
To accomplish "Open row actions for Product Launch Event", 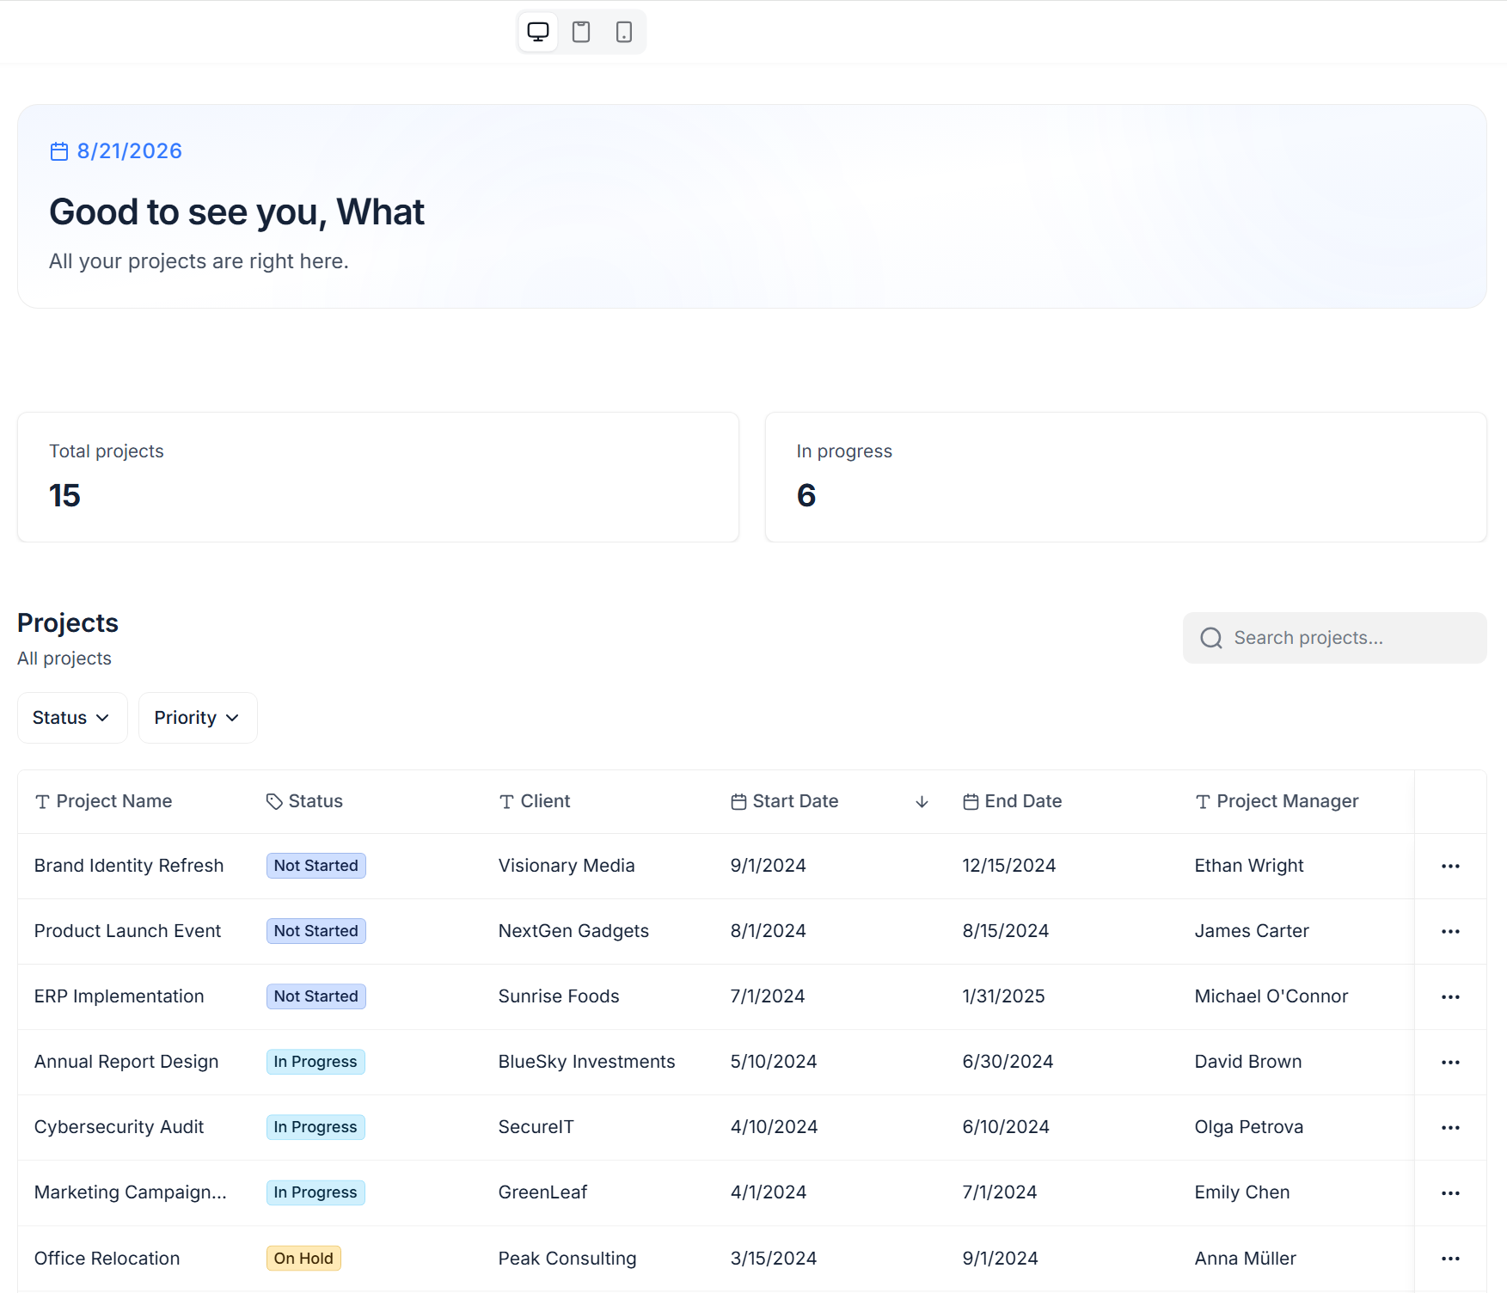I will click(1450, 931).
